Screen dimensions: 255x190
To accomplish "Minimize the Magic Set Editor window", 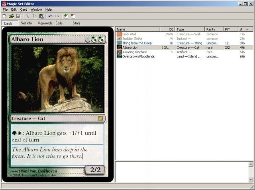I will 241,4.
